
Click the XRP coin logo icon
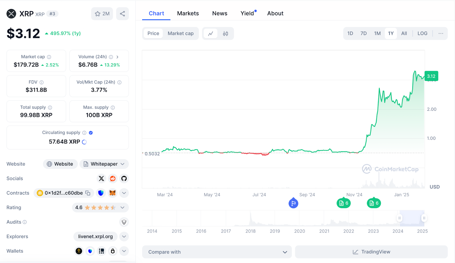point(11,14)
